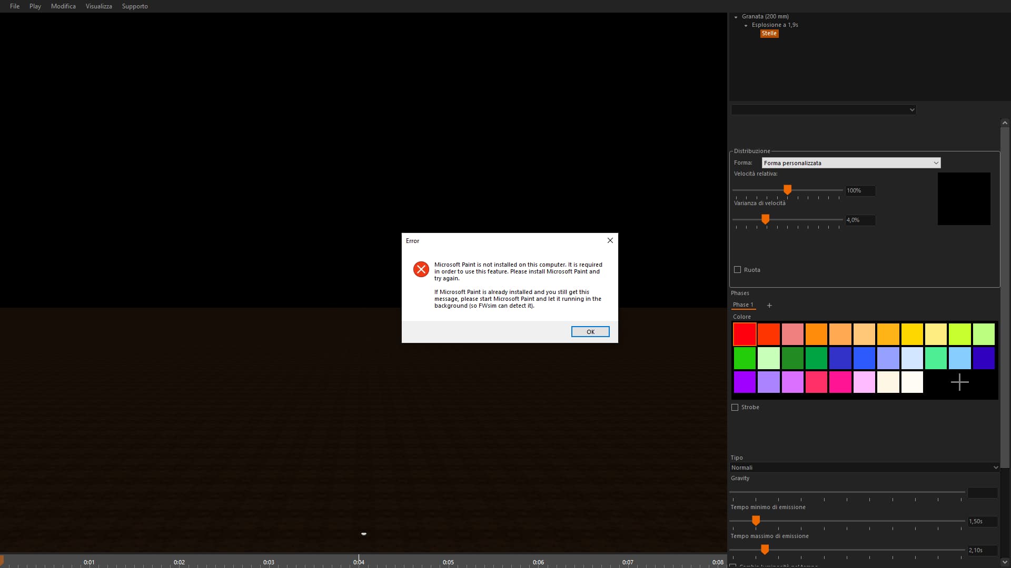
Task: Open the Visualizza menu
Action: click(98, 6)
